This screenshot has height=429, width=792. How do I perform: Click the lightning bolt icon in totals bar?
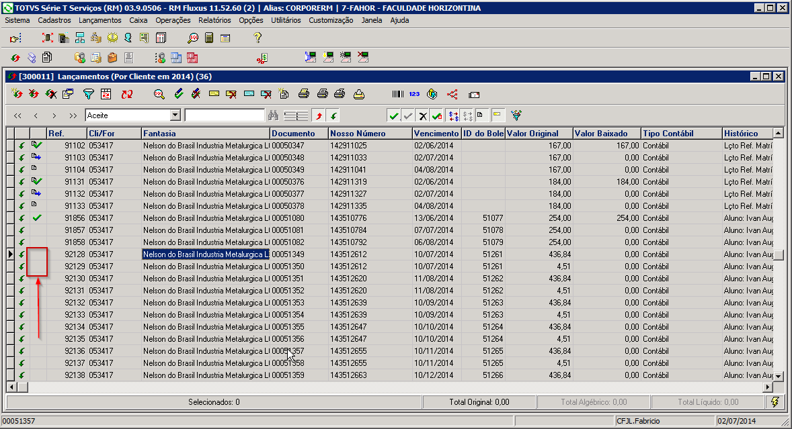775,401
